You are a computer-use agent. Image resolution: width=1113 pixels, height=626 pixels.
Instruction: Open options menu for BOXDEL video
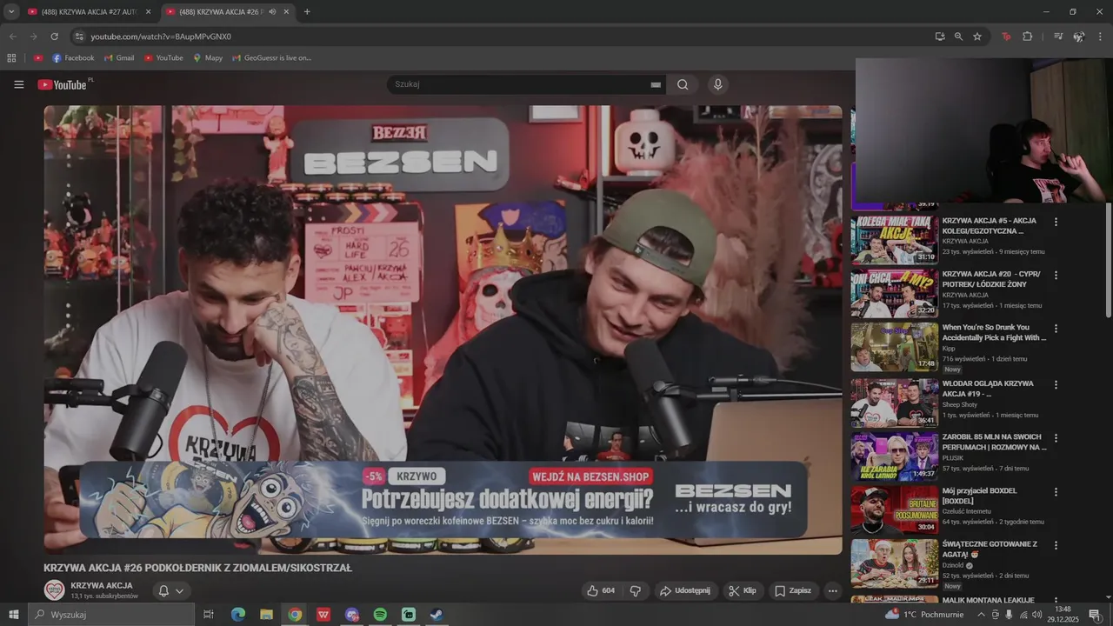tap(1056, 491)
